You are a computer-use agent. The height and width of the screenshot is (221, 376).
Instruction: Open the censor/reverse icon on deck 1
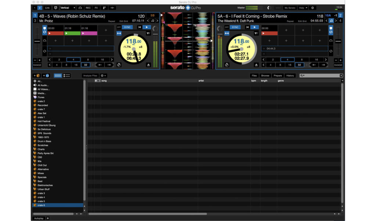tap(148, 33)
